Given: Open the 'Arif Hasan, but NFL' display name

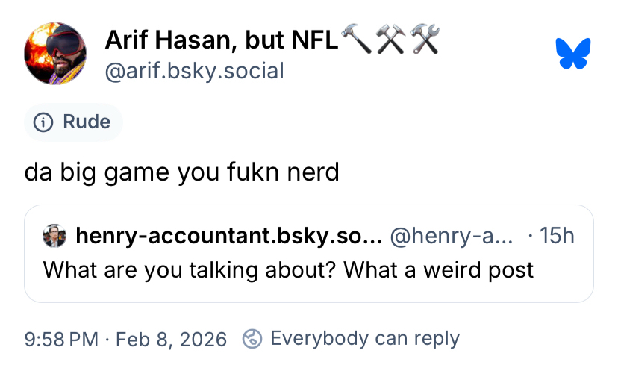Looking at the screenshot, I should click(221, 39).
